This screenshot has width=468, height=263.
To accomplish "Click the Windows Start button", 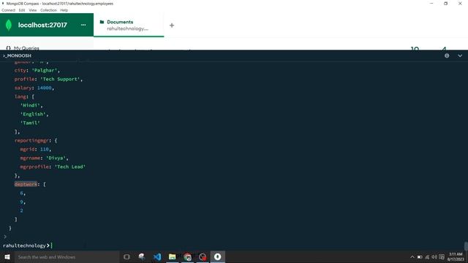I will pyautogui.click(x=7, y=256).
